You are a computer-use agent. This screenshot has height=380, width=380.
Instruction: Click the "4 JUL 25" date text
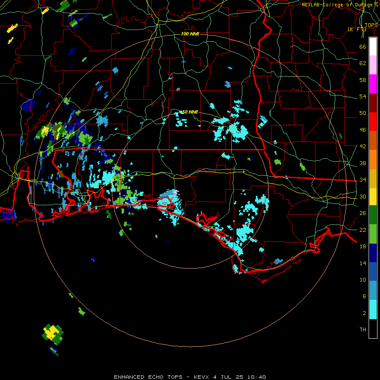pos(228,377)
